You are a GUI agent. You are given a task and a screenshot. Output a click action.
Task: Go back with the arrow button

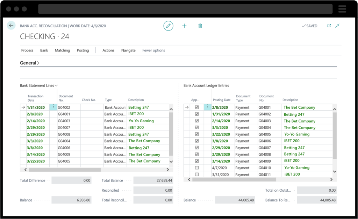click(11, 25)
